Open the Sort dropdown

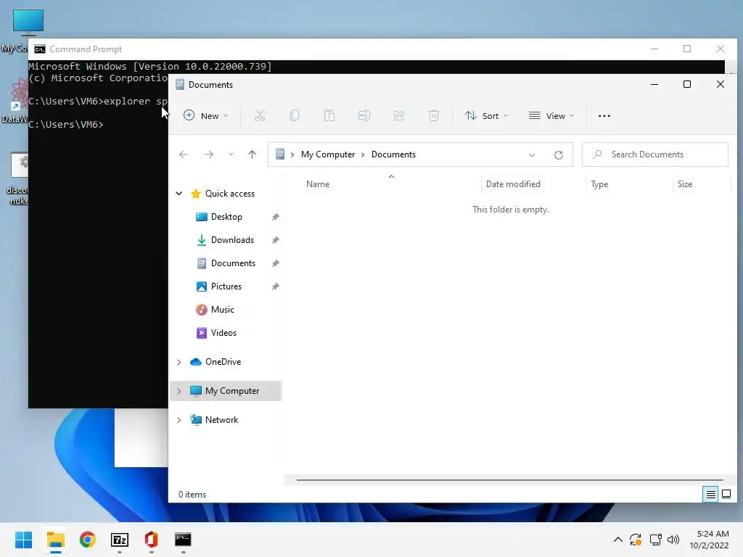[x=487, y=115]
